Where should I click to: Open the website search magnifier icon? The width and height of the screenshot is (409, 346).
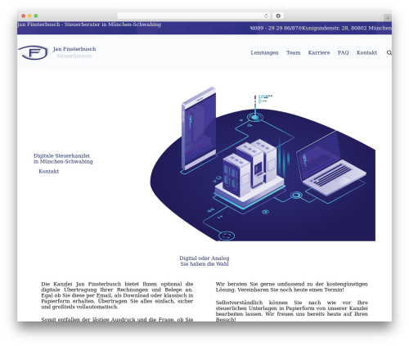[389, 52]
